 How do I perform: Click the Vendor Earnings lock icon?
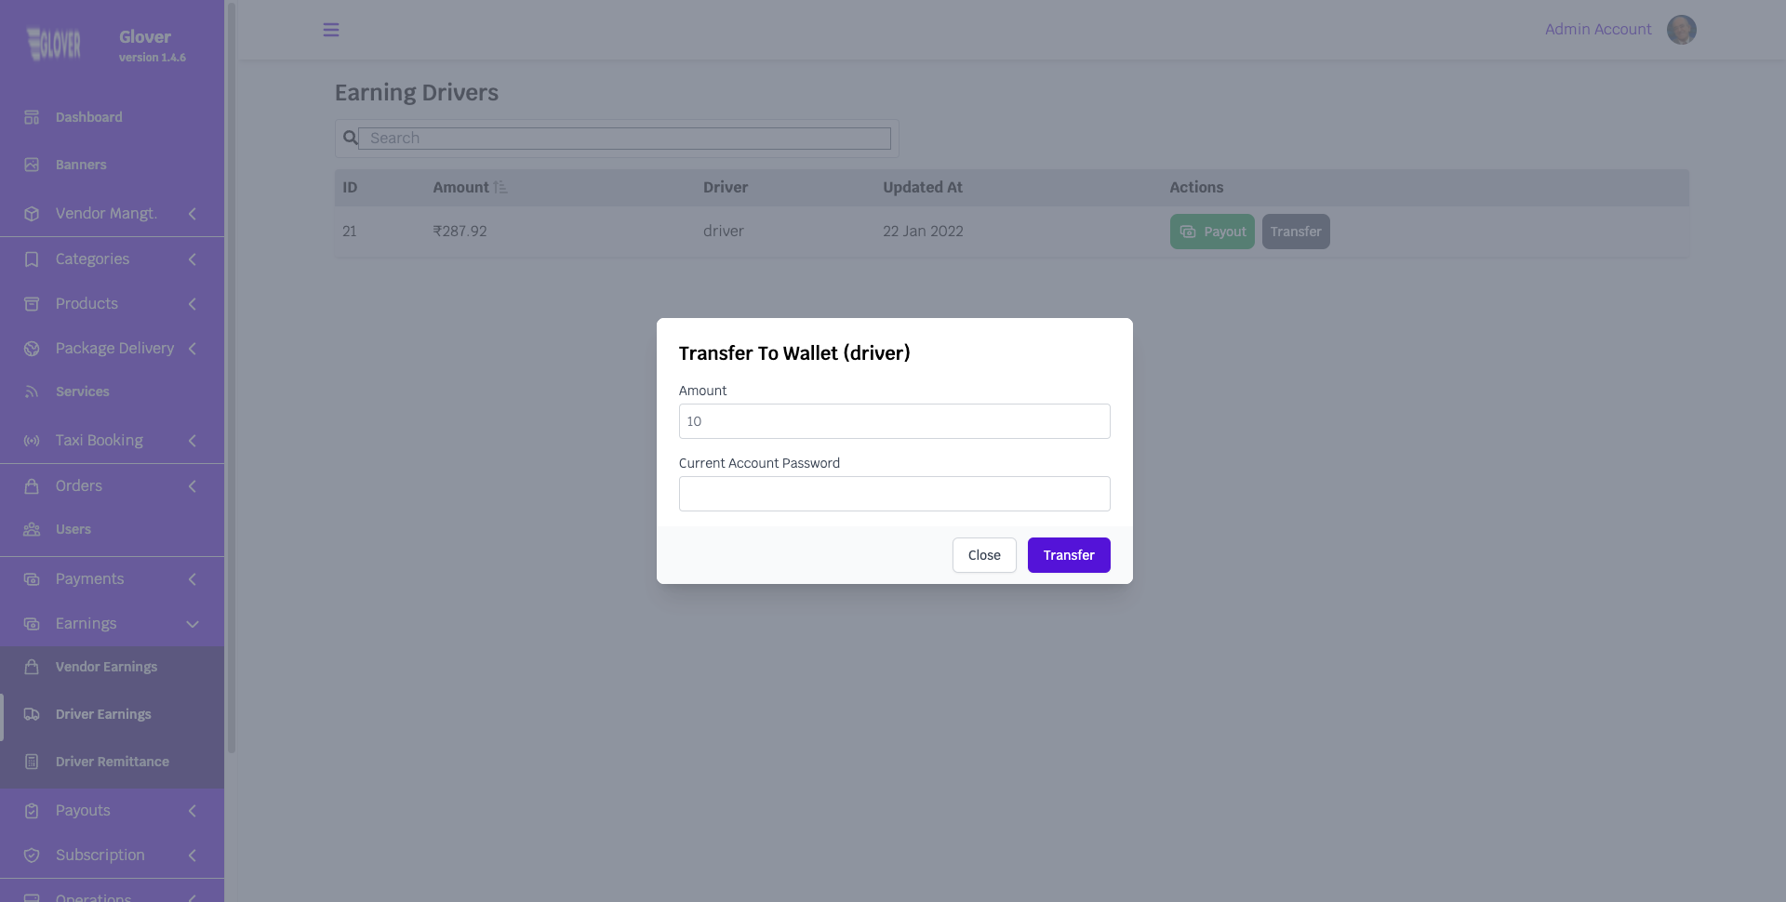coord(32,667)
